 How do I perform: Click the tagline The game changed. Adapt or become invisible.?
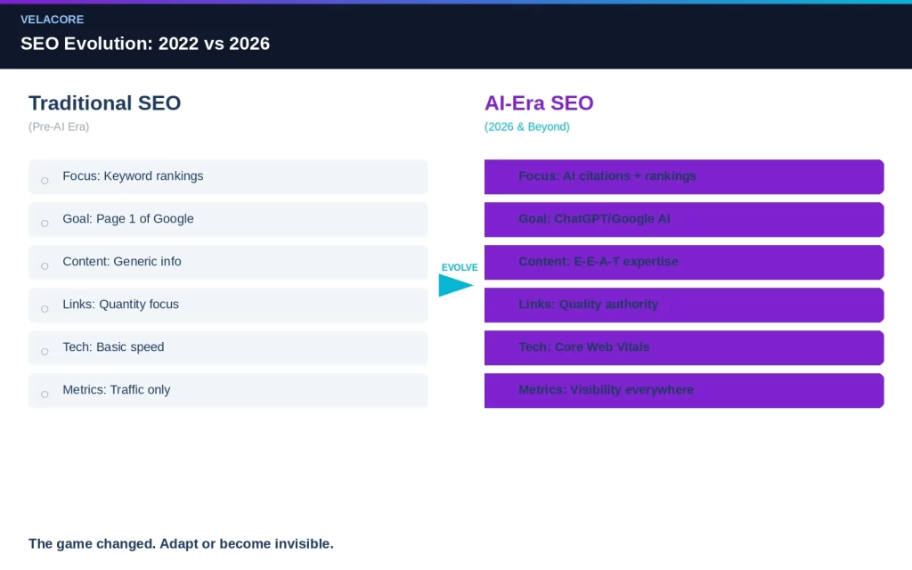pyautogui.click(x=181, y=544)
